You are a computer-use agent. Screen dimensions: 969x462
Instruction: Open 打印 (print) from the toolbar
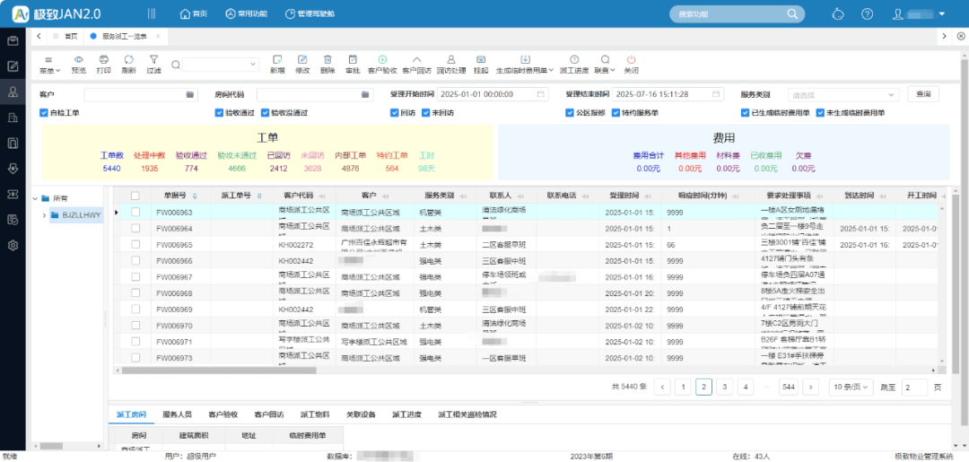(x=104, y=59)
